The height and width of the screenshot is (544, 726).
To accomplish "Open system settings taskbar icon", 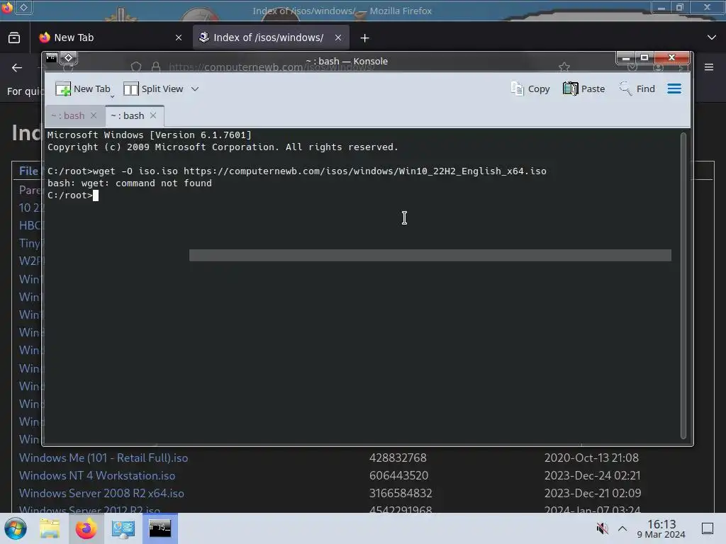I will (123, 528).
